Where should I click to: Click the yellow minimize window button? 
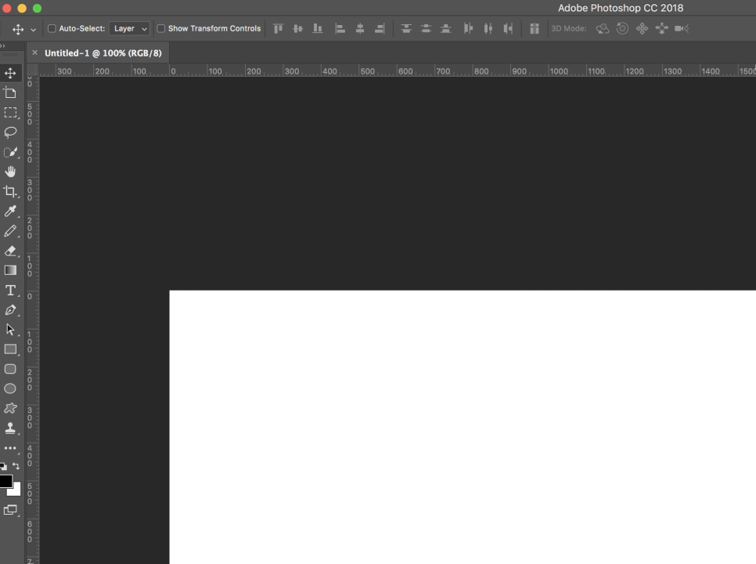22,8
